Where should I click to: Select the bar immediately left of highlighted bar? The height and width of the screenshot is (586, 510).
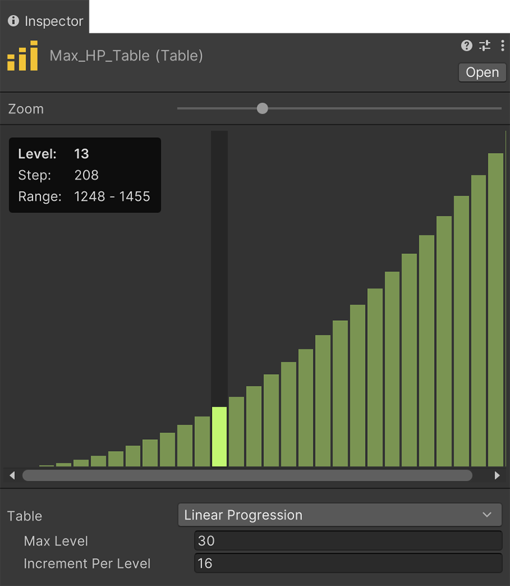pyautogui.click(x=202, y=441)
